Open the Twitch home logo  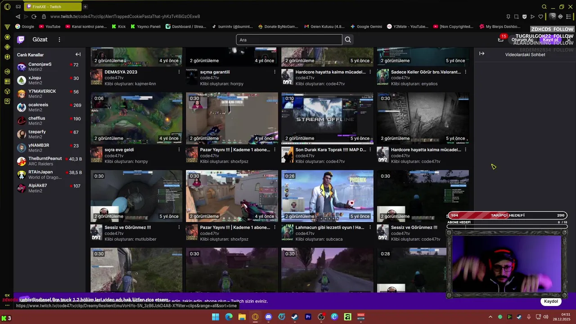21,40
